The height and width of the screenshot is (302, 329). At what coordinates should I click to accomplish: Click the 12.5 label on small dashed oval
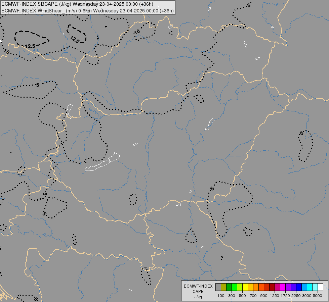click(x=75, y=40)
